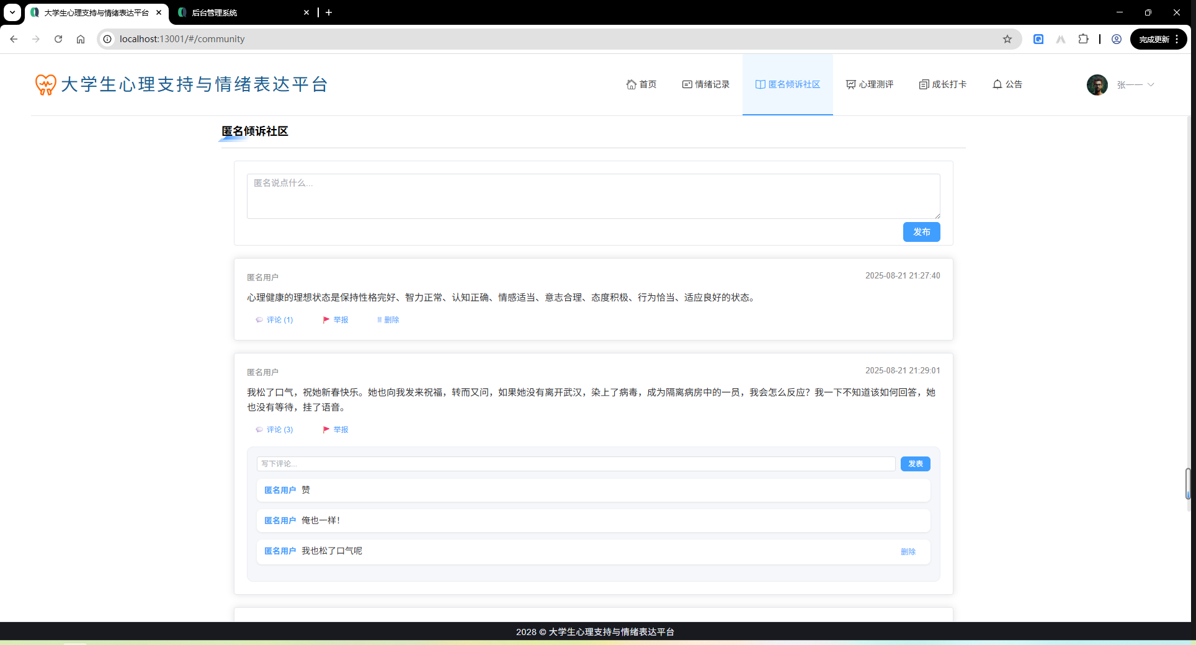Open comments via the speech bubble on first post

tap(259, 319)
